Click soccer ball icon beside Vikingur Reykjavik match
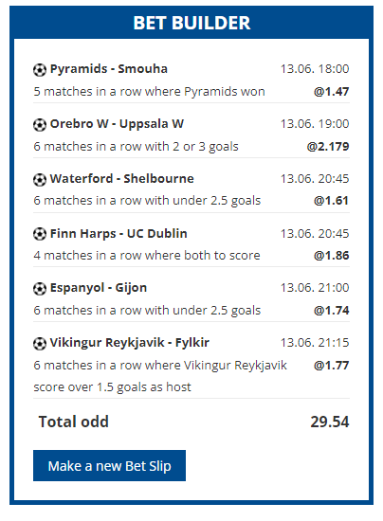 click(x=40, y=344)
